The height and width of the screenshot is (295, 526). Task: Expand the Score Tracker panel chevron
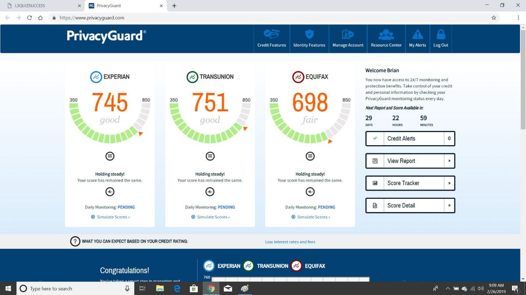pyautogui.click(x=448, y=183)
